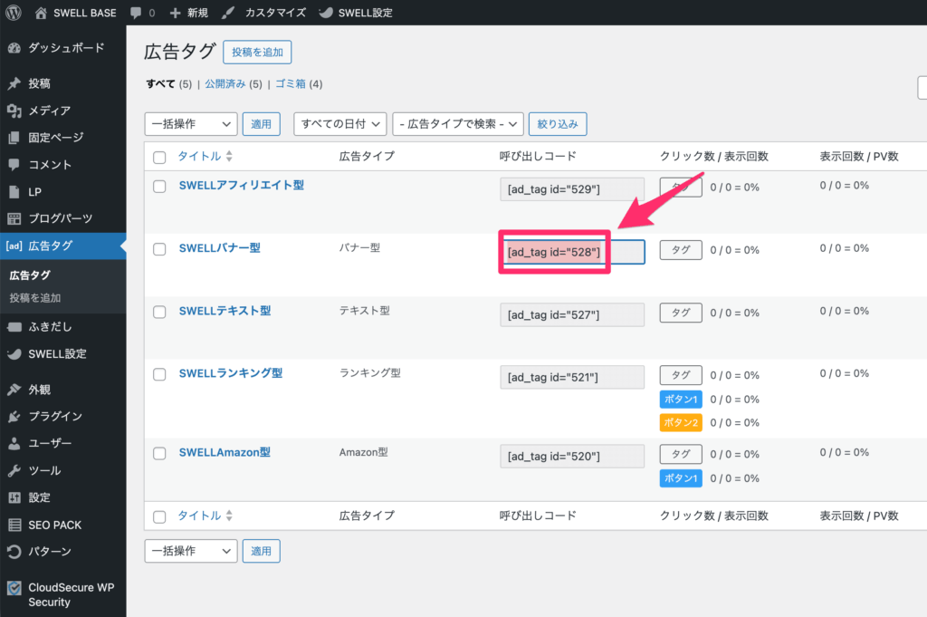The image size is (927, 617).
Task: Open the 一括操作 bulk actions dropdown at top
Action: [x=190, y=123]
